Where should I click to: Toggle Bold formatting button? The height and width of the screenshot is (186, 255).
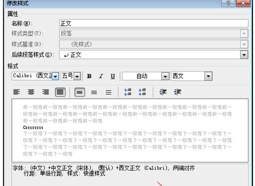click(89, 76)
